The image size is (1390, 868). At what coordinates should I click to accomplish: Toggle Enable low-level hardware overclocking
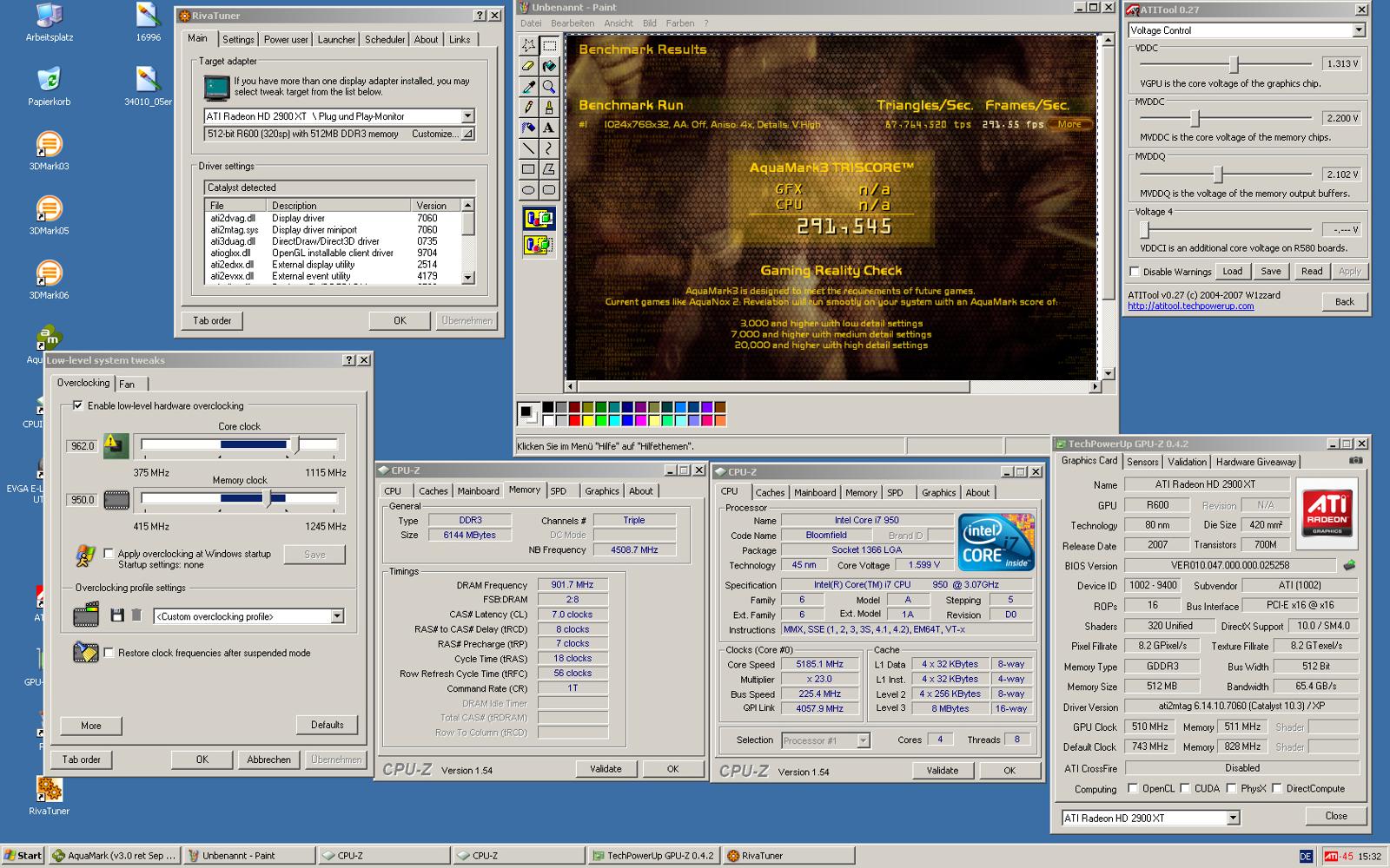(78, 405)
